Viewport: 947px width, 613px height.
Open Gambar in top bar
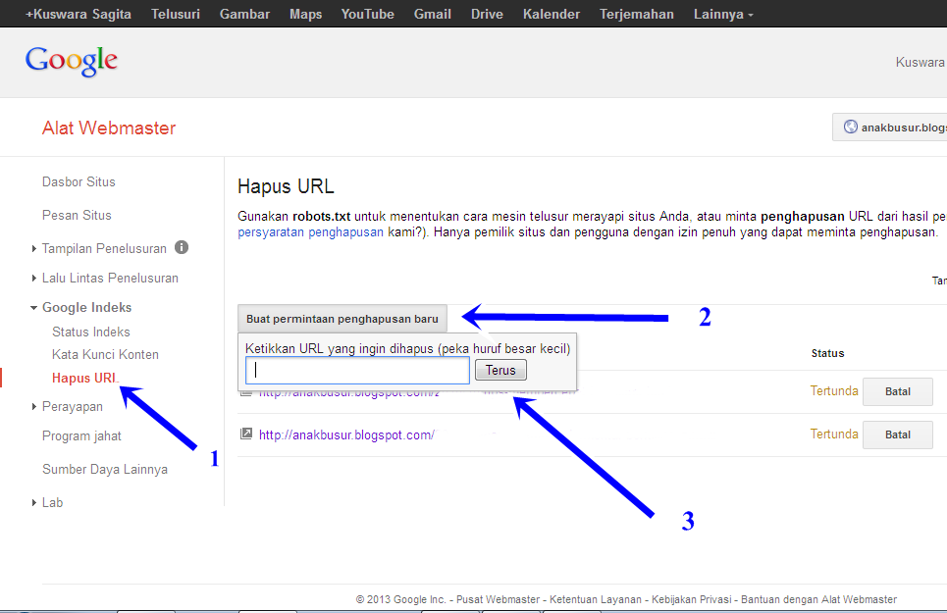tap(244, 14)
